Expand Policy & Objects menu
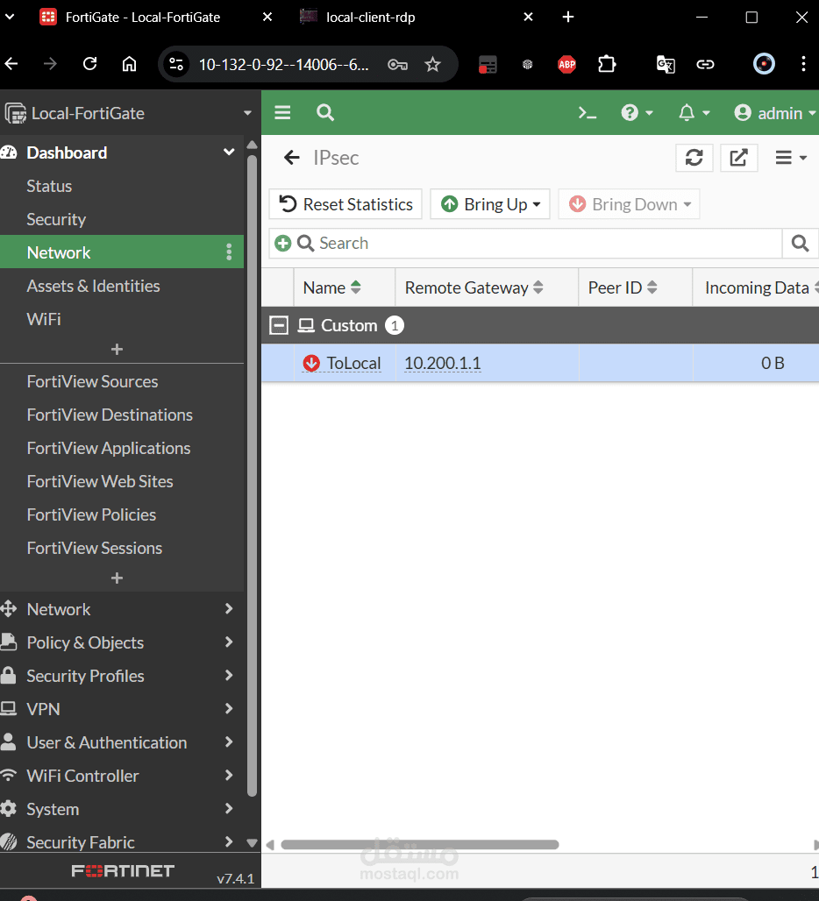The height and width of the screenshot is (901, 819). [x=122, y=642]
